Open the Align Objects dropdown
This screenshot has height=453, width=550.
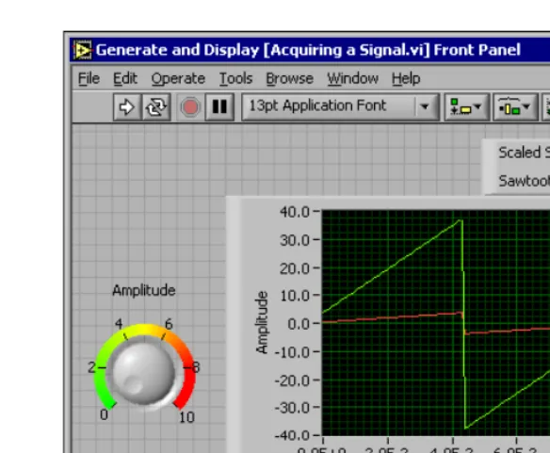[x=466, y=107]
